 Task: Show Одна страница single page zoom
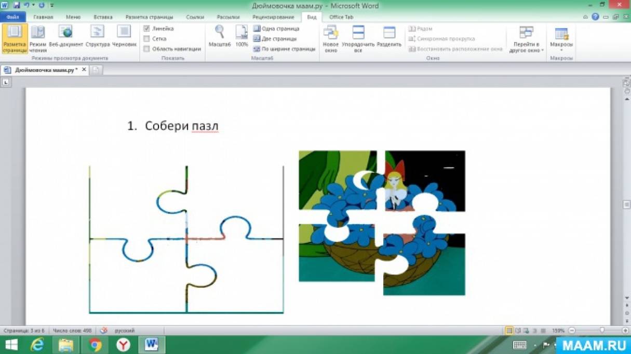tap(276, 29)
